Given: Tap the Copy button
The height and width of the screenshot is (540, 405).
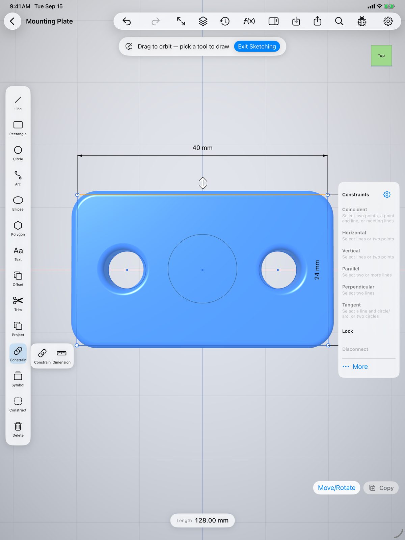Looking at the screenshot, I should point(381,488).
